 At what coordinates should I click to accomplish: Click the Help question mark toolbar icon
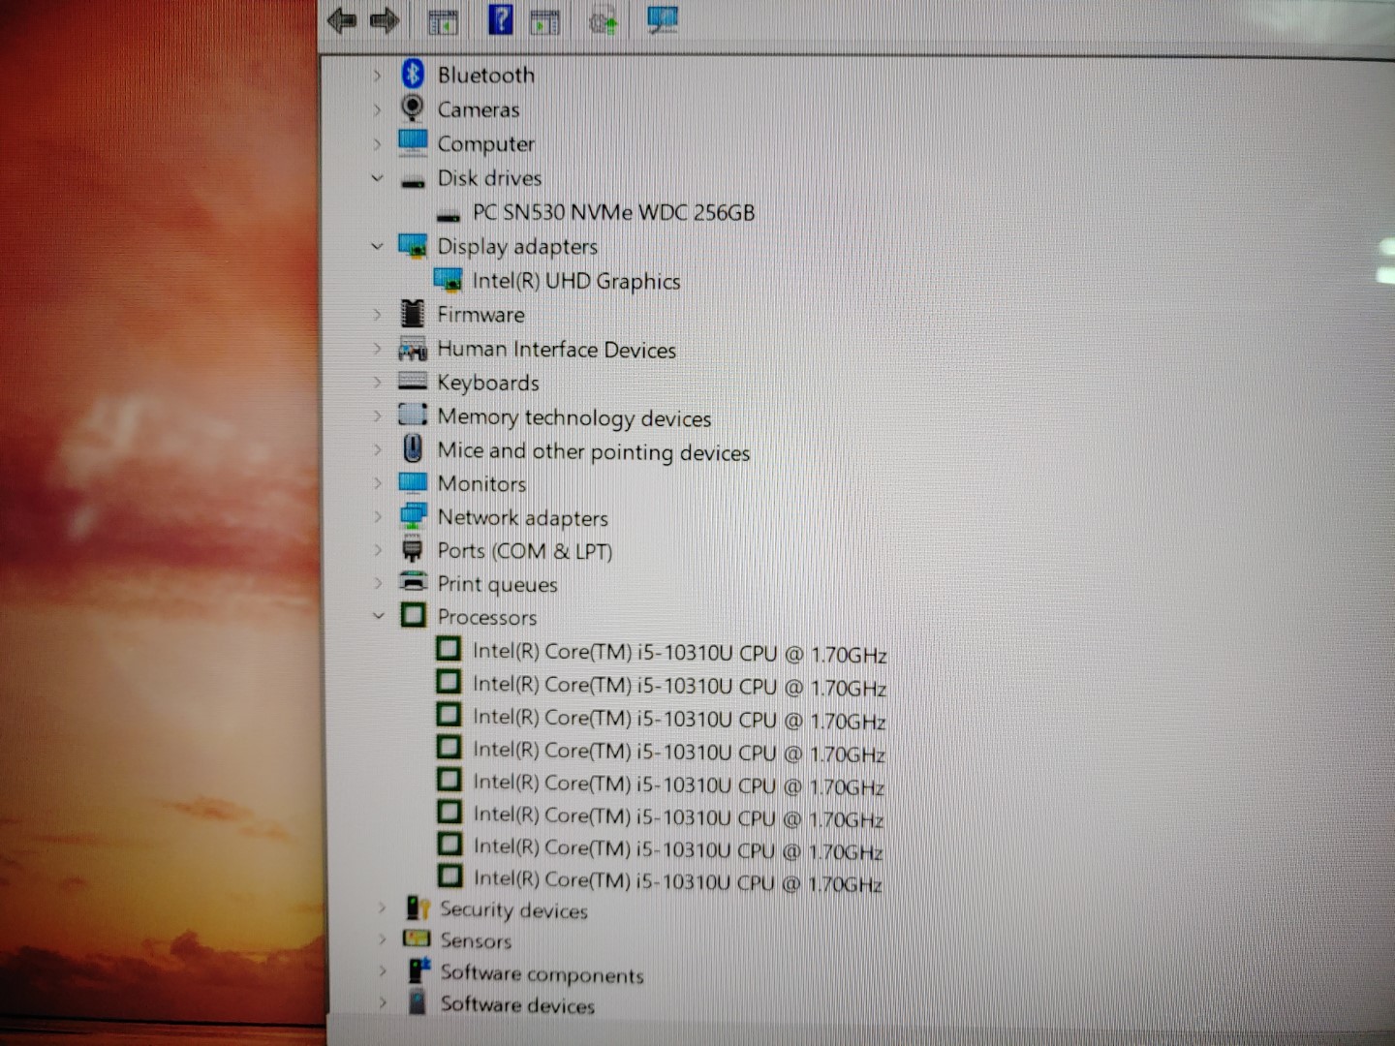point(500,19)
